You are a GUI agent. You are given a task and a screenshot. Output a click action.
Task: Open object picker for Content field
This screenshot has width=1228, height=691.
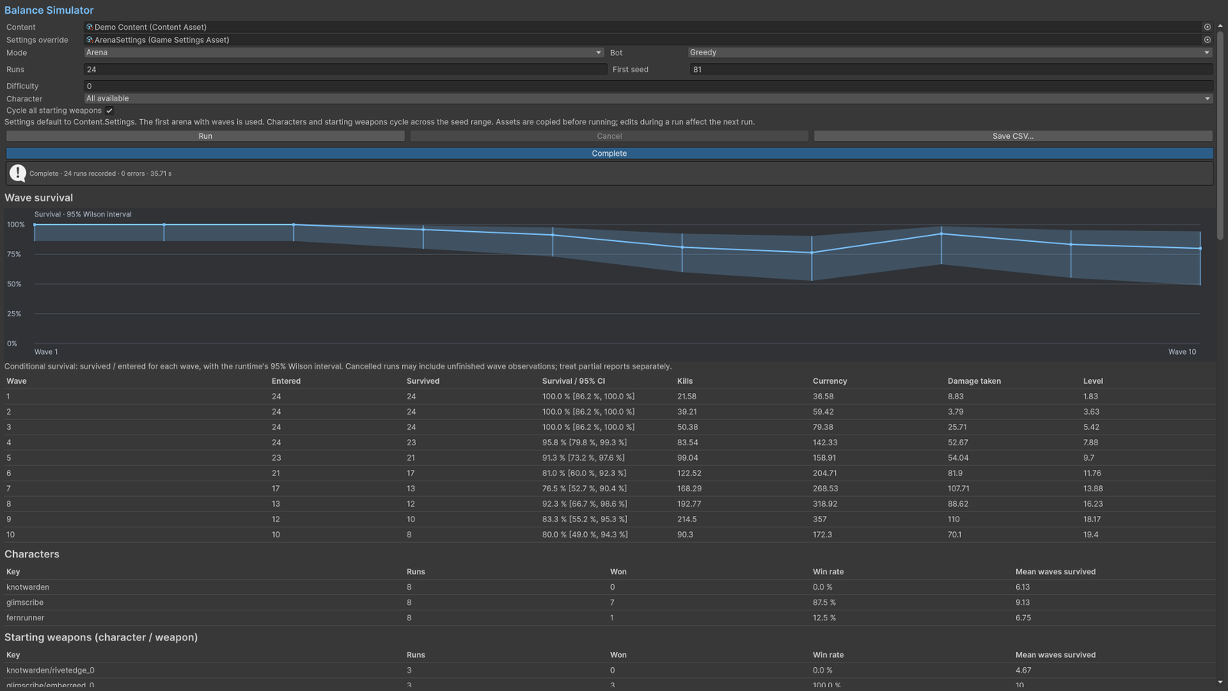click(1207, 27)
